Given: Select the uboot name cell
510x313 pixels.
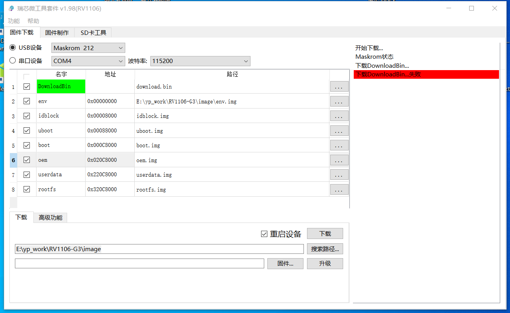Looking at the screenshot, I should coord(61,130).
